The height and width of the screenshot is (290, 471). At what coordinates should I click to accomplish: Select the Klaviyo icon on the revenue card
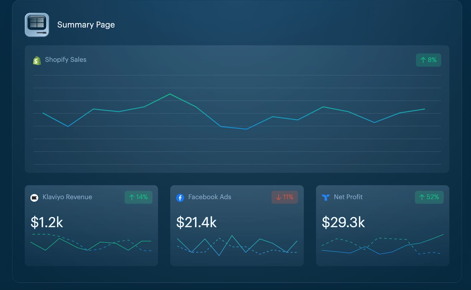click(x=34, y=197)
